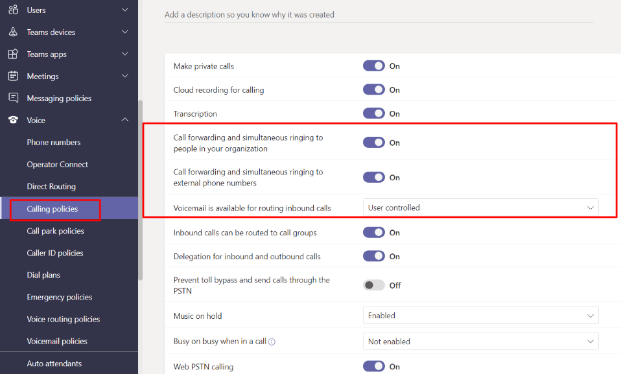Viewport: 621px width, 374px height.
Task: Open the Auto attendants link
Action: (54, 364)
